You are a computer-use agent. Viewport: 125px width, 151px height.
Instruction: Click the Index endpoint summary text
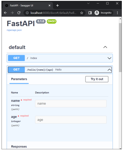click(34, 58)
